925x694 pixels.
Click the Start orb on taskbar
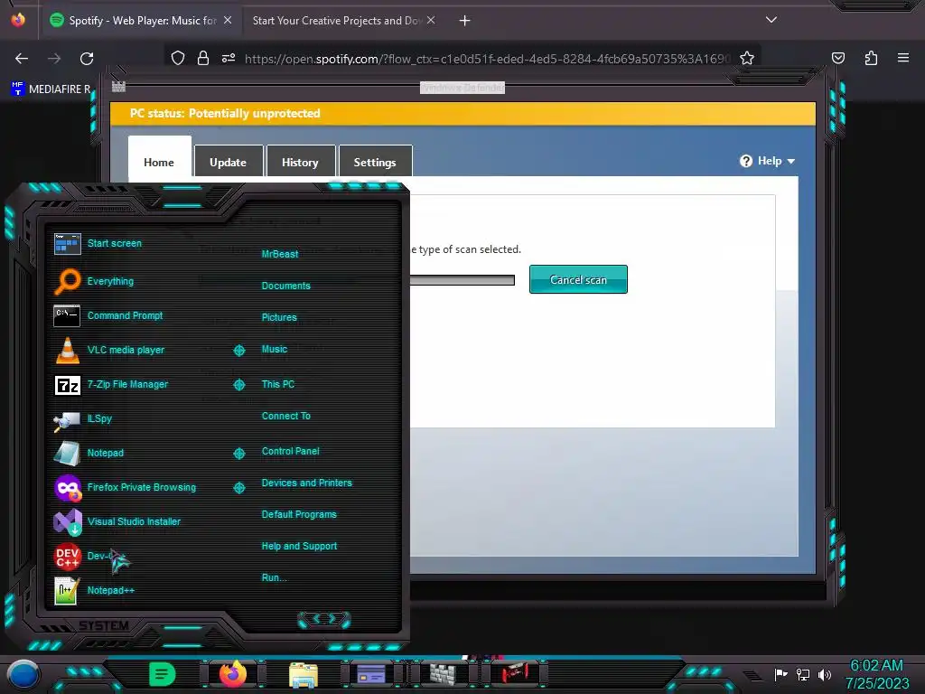(23, 675)
